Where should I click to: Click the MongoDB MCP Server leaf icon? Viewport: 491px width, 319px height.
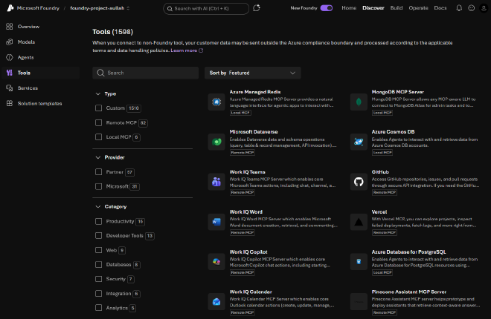[359, 102]
